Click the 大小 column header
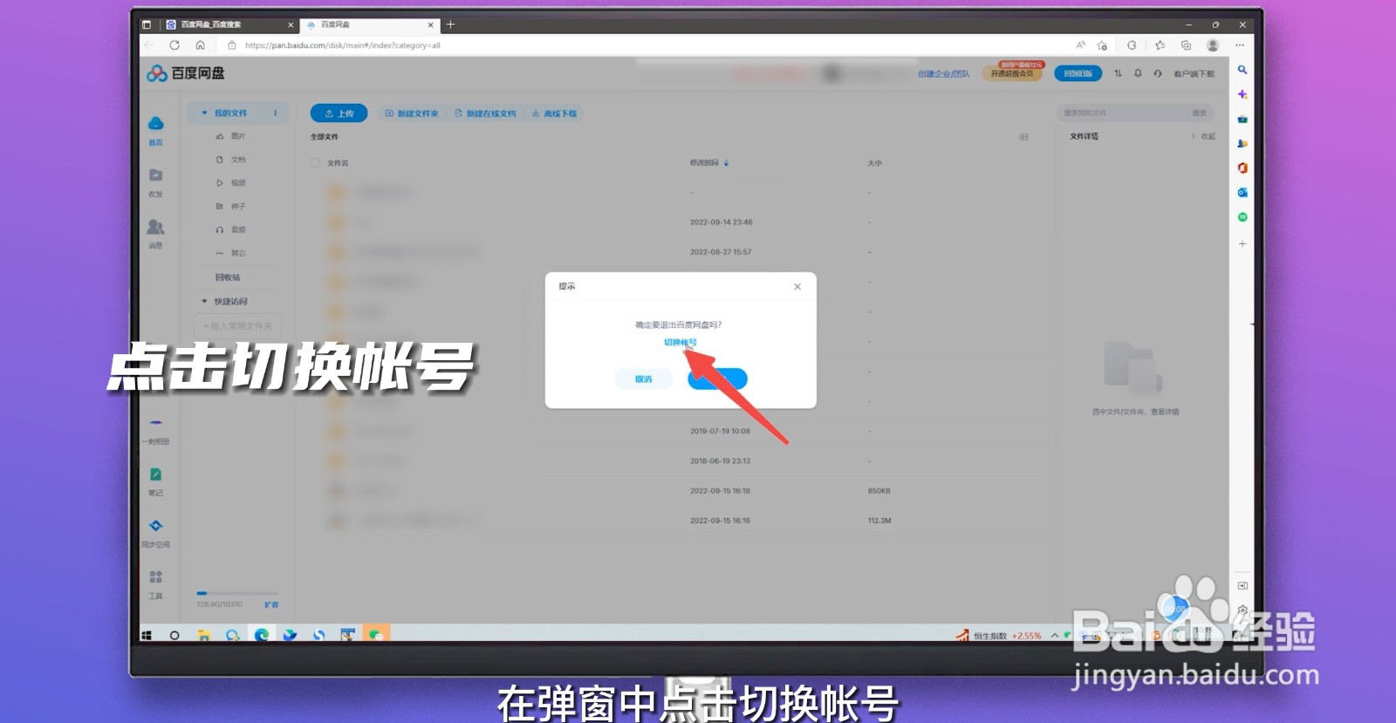 tap(874, 162)
